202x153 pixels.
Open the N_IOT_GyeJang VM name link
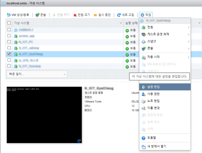[29, 67]
